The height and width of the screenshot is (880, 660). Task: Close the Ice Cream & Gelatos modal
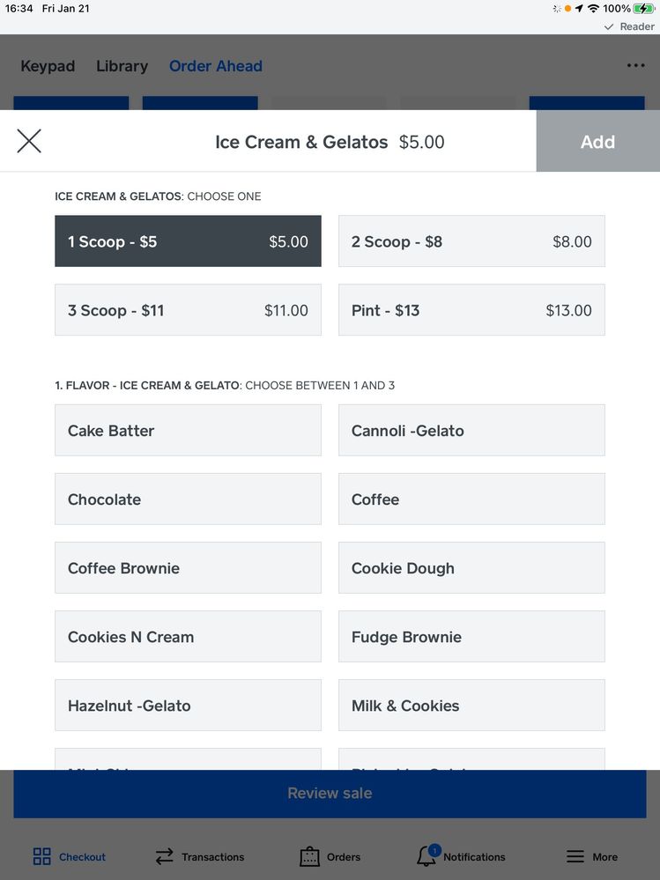coord(29,141)
